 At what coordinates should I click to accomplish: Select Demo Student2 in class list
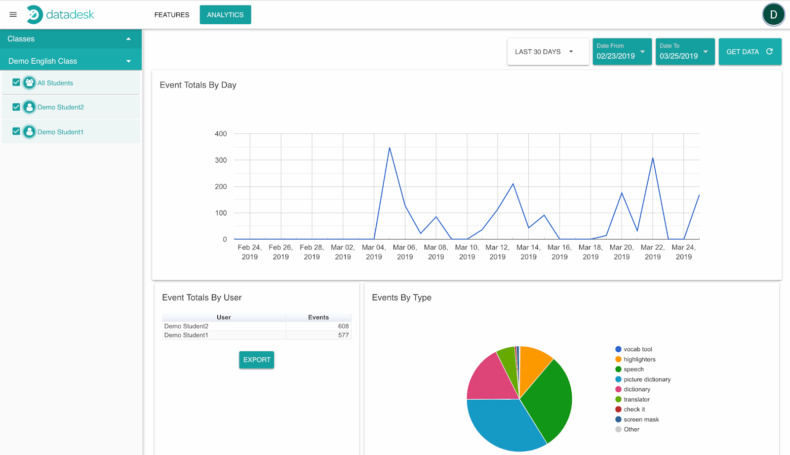(61, 107)
